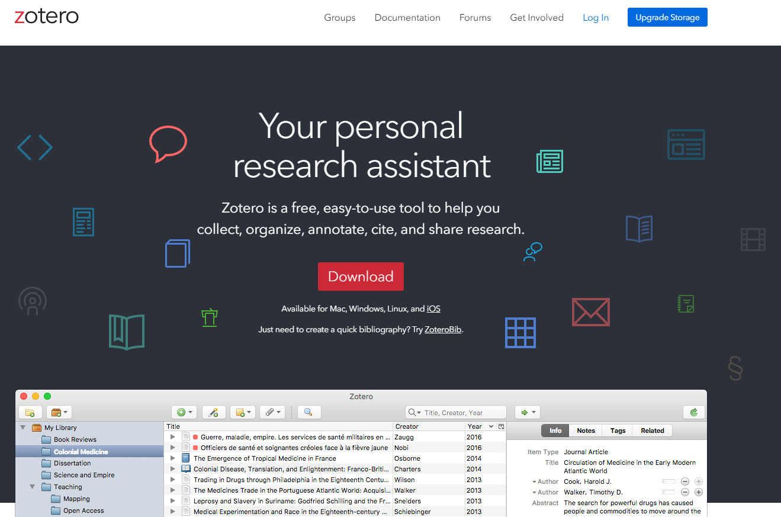Switch to the Notes tab
Image resolution: width=781 pixels, height=517 pixels.
(x=586, y=431)
